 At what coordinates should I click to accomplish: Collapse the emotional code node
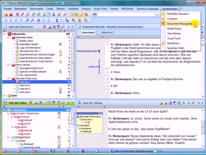12,117
